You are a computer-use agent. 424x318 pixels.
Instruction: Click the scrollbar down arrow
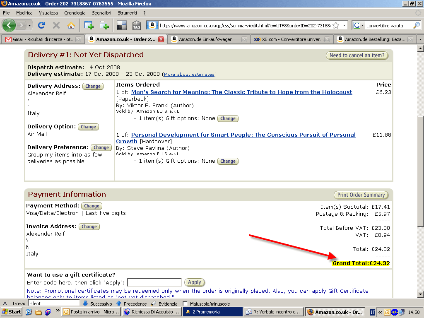(421, 294)
